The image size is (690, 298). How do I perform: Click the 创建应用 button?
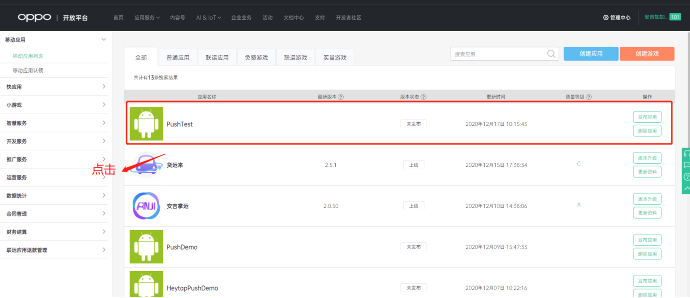click(591, 54)
